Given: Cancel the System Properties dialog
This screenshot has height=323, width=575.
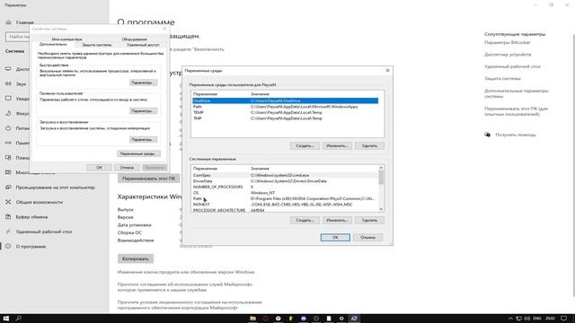Looking at the screenshot, I should click(127, 168).
